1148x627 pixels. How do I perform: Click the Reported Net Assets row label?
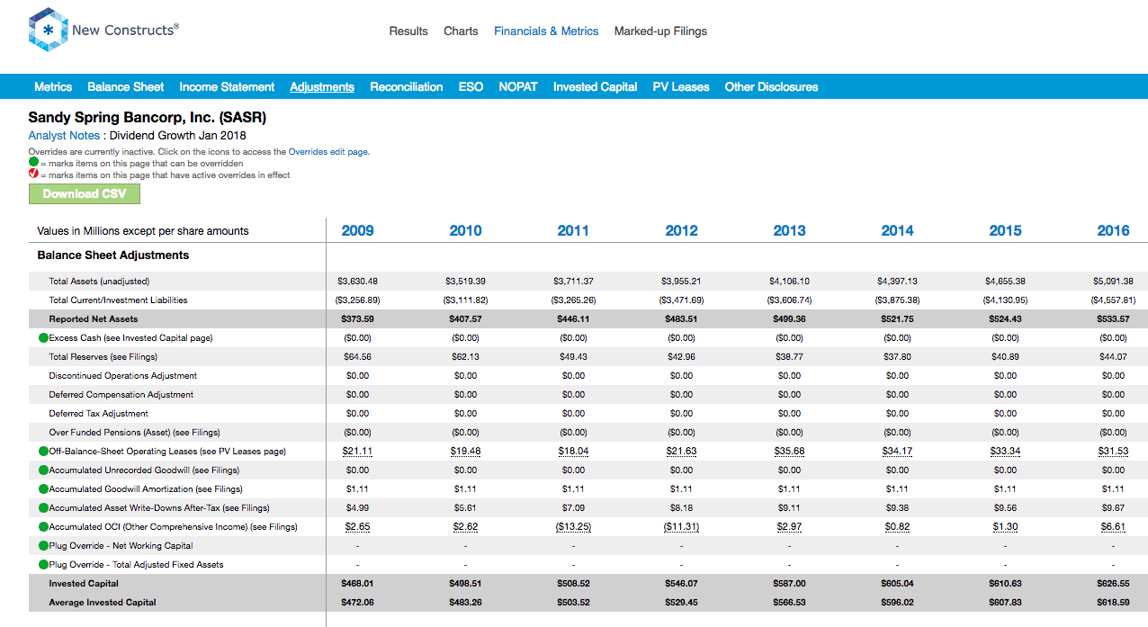94,319
